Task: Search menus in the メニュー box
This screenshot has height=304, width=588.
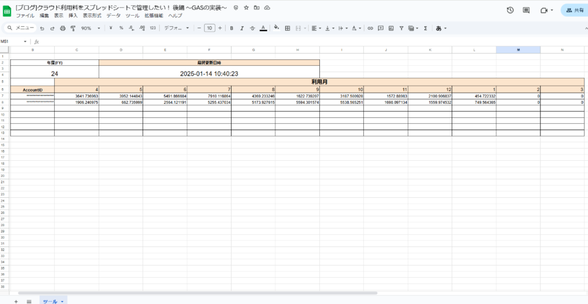Action: (21, 28)
